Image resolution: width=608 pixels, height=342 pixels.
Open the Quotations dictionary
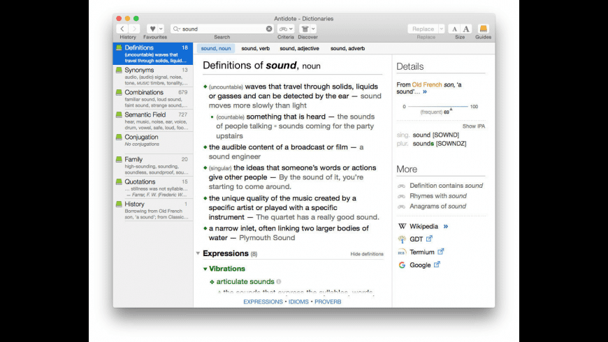click(x=153, y=188)
